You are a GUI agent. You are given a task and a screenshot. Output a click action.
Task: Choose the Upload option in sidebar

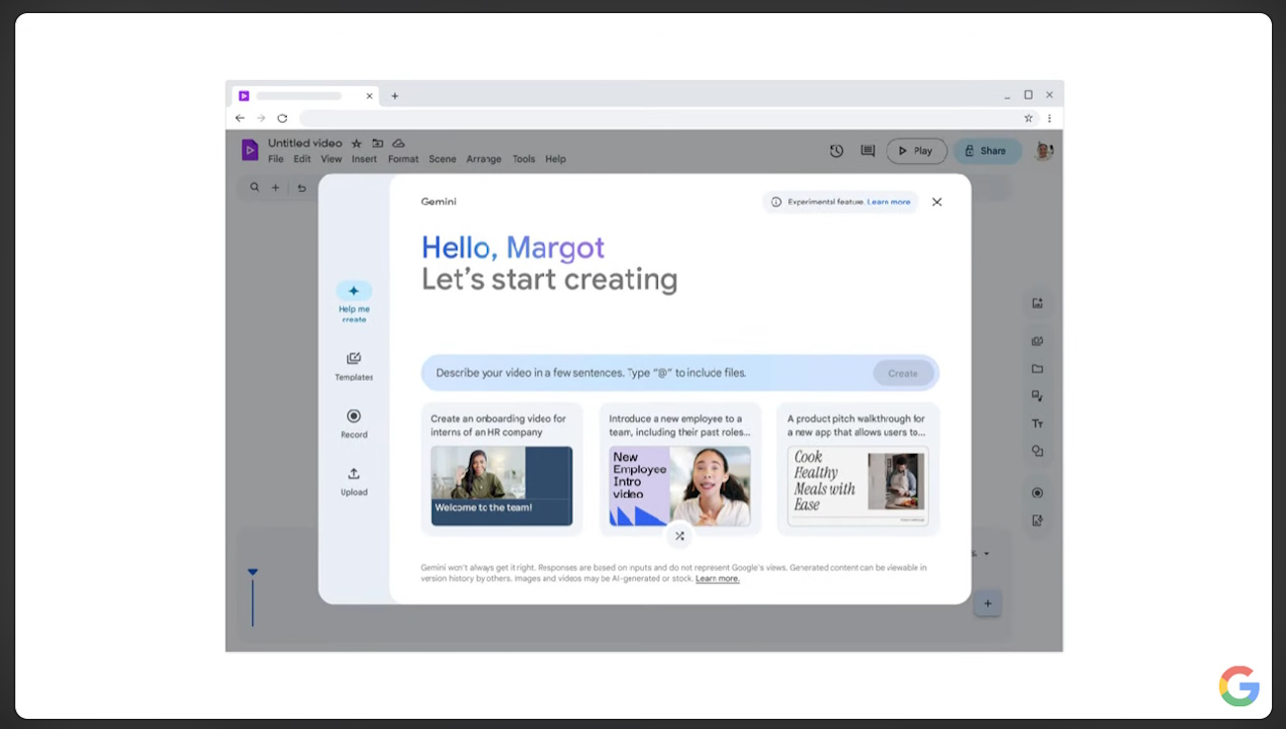coord(354,481)
